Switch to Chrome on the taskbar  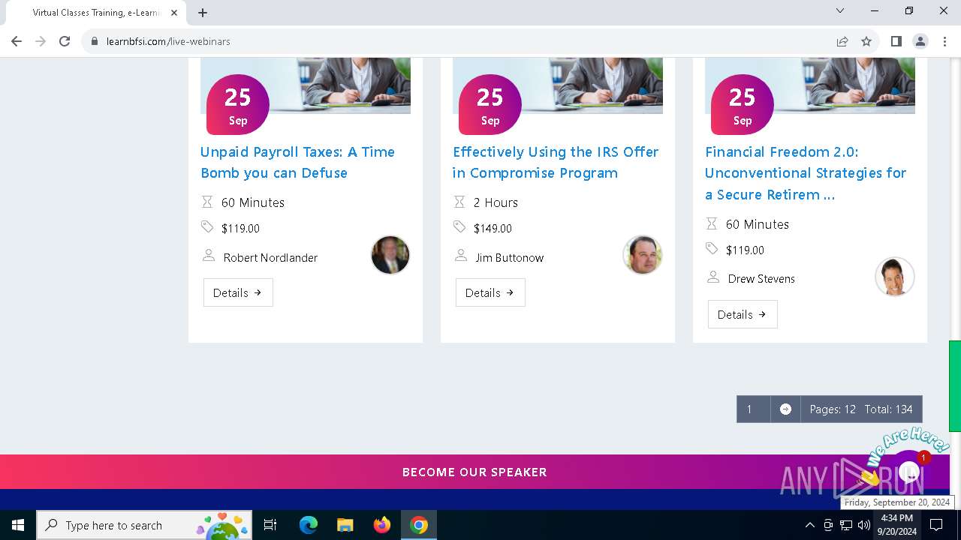pos(419,525)
